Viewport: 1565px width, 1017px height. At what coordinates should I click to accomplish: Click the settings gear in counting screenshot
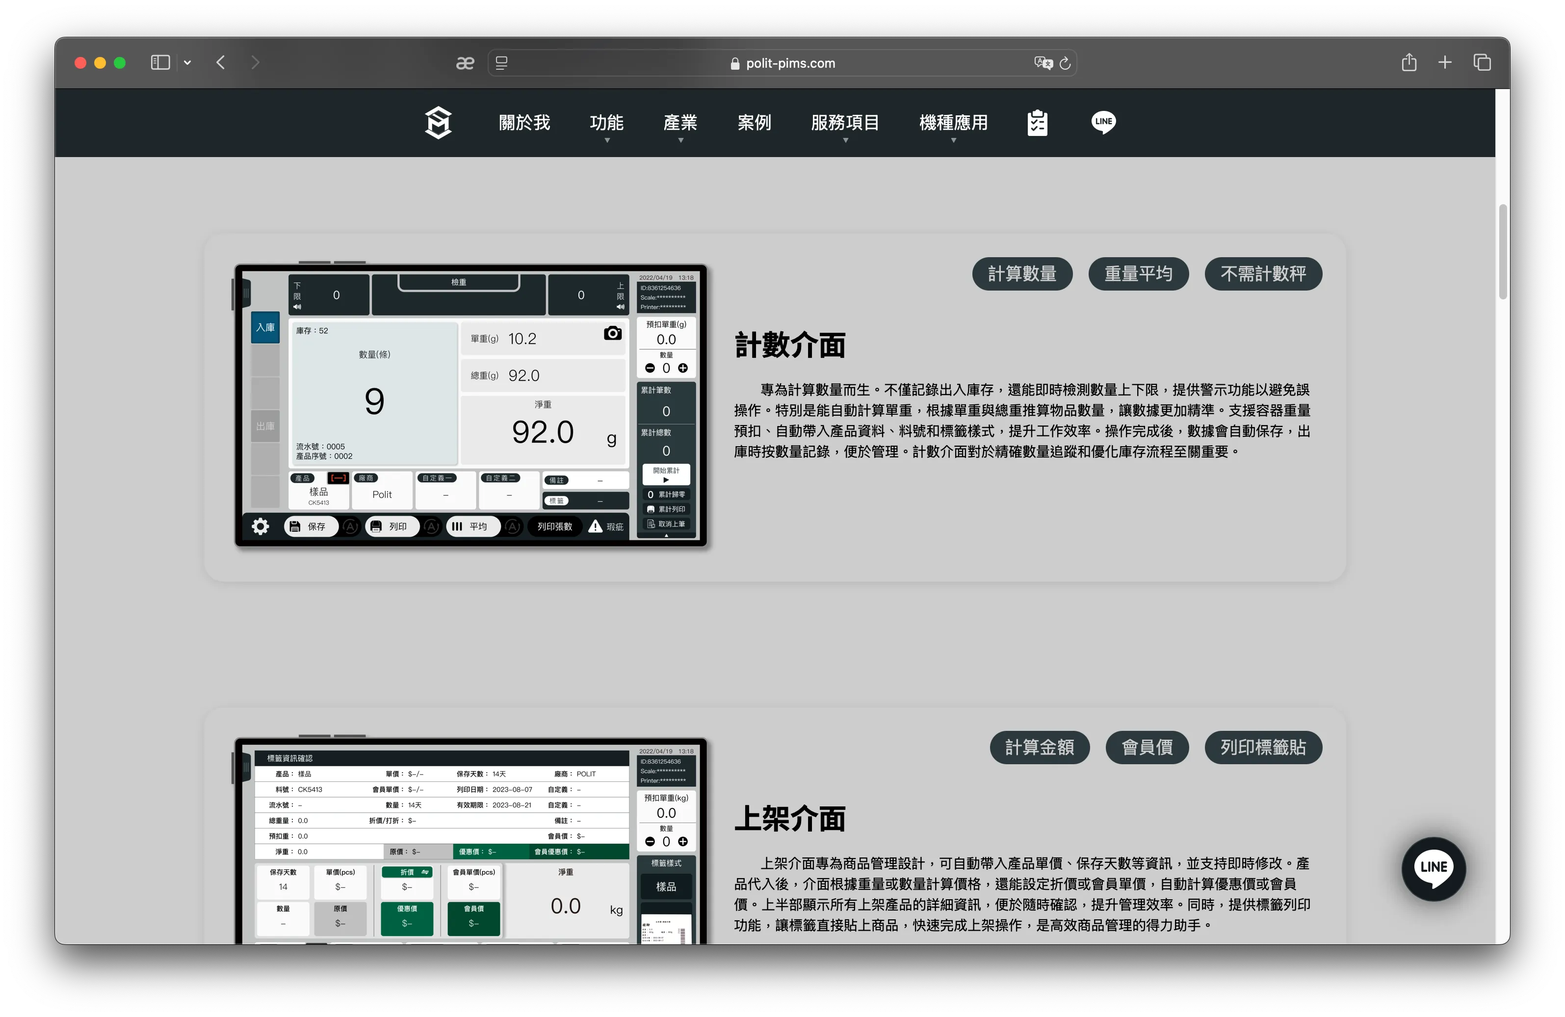coord(261,526)
